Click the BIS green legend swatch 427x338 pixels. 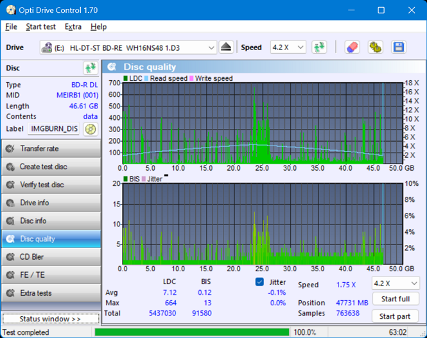(x=126, y=179)
